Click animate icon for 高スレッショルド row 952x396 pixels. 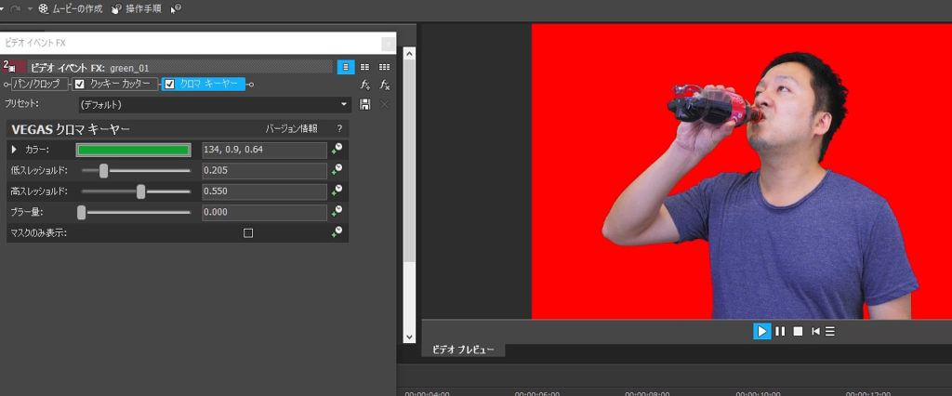pyautogui.click(x=337, y=191)
